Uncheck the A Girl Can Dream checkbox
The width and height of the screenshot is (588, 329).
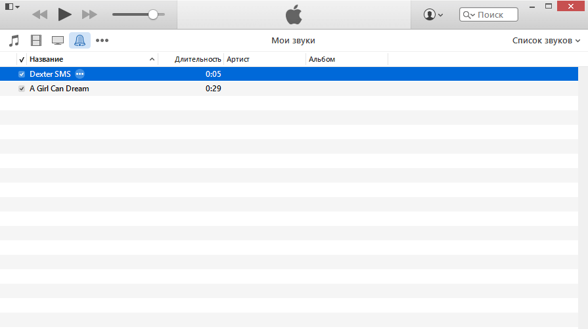click(x=22, y=89)
